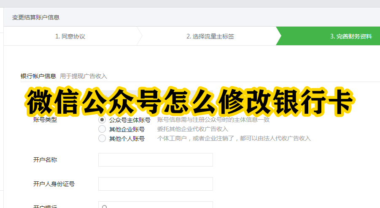This screenshot has height=208, width=380.
Task: Click 账号类型 label
Action: pyautogui.click(x=45, y=120)
